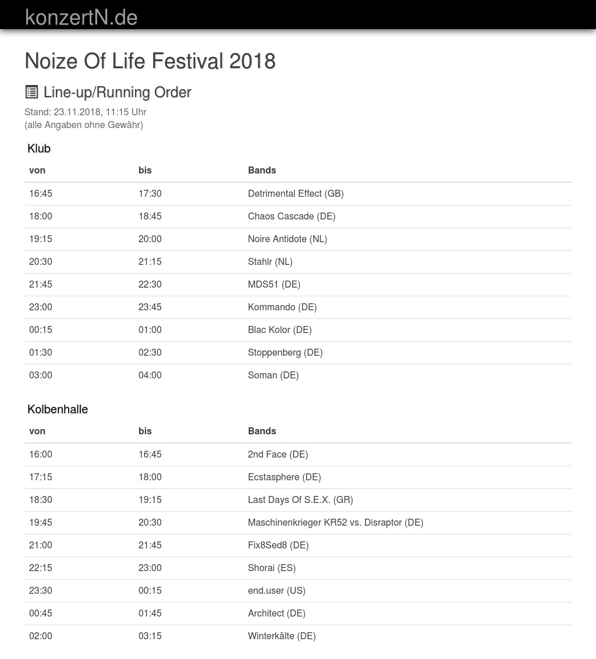Click 2nd Face (DE) in Kolbenhalle
This screenshot has width=596, height=659.
(278, 454)
